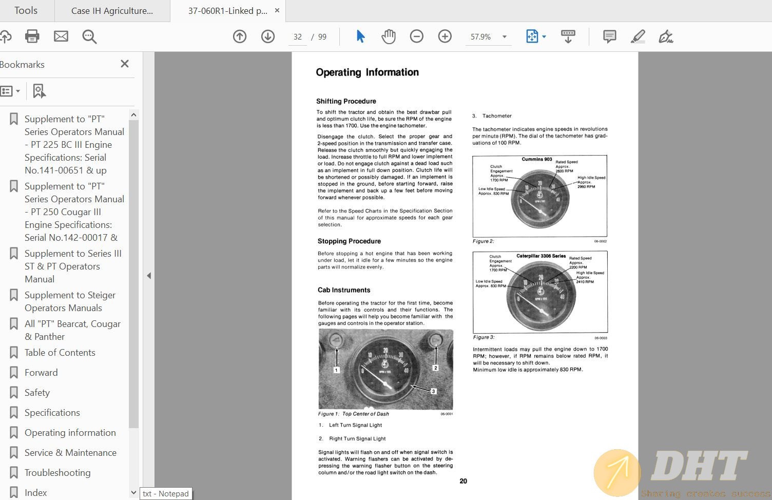Image resolution: width=772 pixels, height=500 pixels.
Task: Click bookmarks scrollbar down arrow
Action: [133, 492]
